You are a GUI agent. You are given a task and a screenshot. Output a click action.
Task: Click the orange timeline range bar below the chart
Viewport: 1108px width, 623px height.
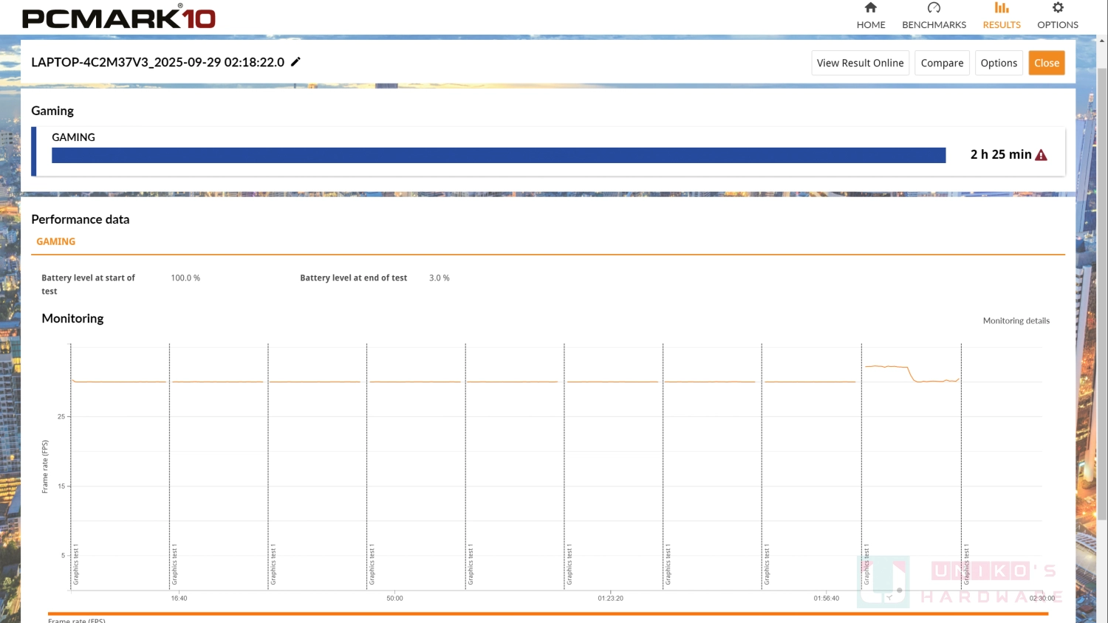tap(547, 613)
